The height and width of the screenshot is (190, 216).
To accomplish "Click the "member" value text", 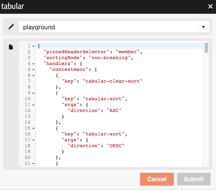I will click(x=128, y=52).
